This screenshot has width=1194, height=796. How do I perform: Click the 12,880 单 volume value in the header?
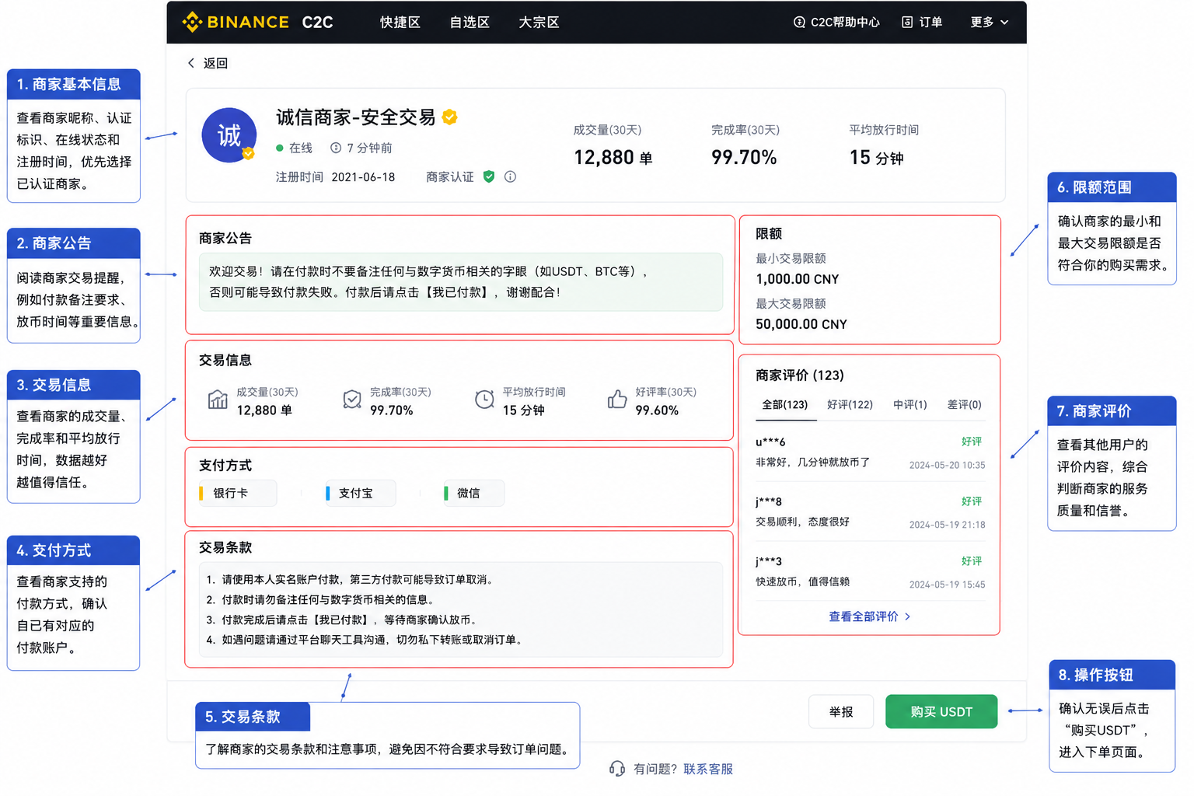coord(613,158)
